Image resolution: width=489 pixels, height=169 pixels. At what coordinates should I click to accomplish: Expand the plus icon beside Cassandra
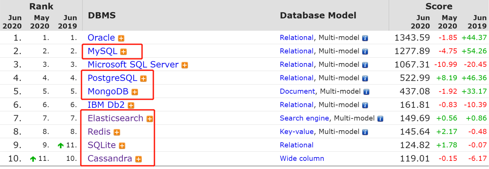pos(138,159)
